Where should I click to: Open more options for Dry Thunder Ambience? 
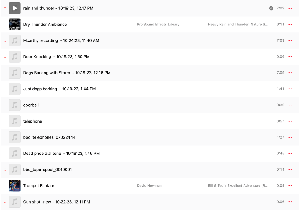[290, 25]
